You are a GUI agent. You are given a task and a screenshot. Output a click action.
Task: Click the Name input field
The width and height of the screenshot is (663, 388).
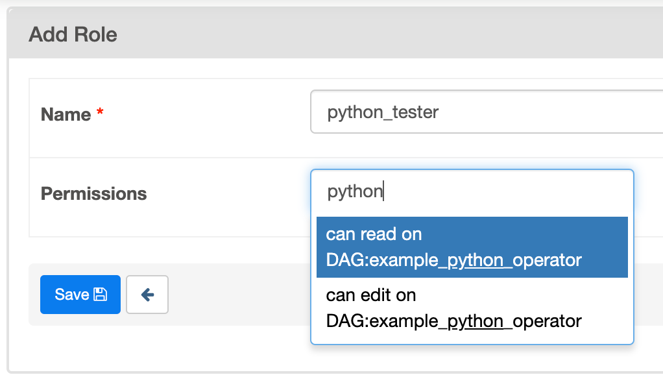point(487,112)
